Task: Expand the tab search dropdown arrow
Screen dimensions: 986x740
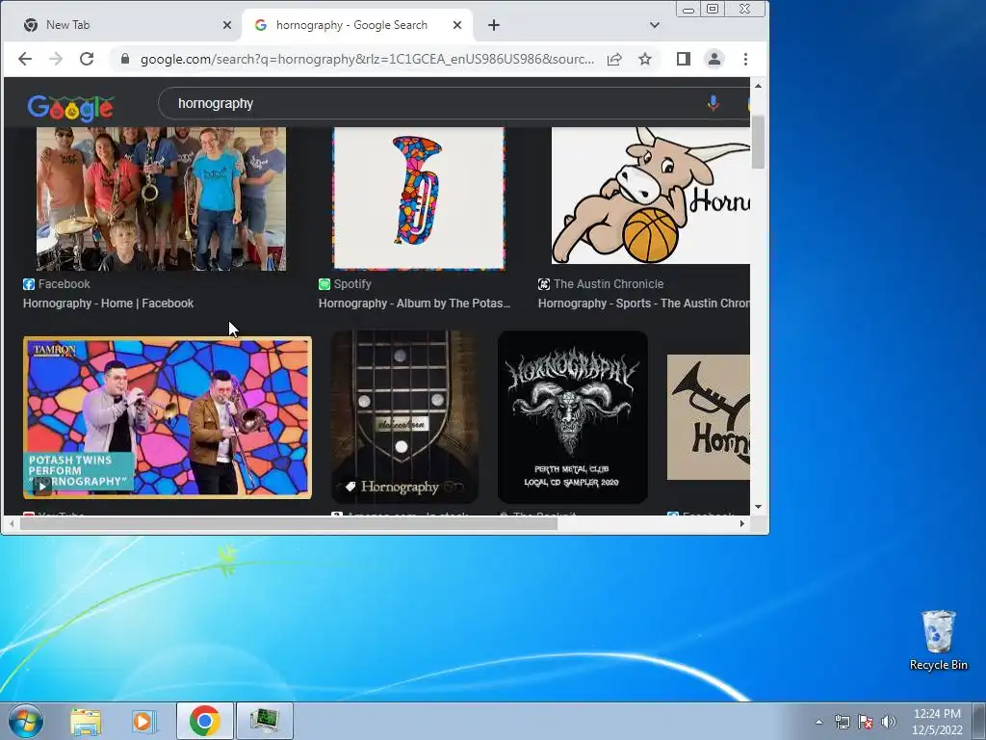Action: point(655,25)
